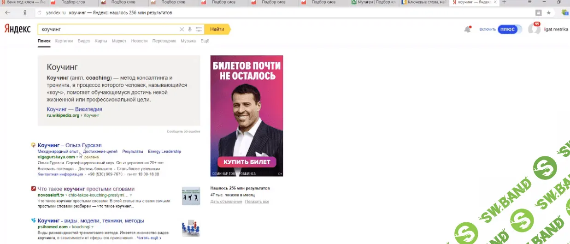Go back with browser back arrow

pyautogui.click(x=7, y=12)
